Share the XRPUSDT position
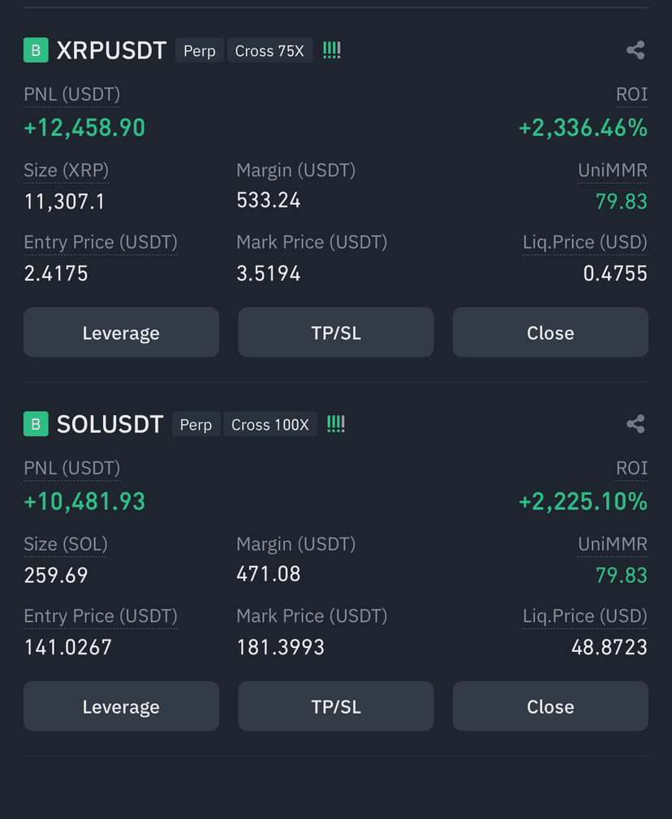Image resolution: width=672 pixels, height=819 pixels. pyautogui.click(x=635, y=50)
